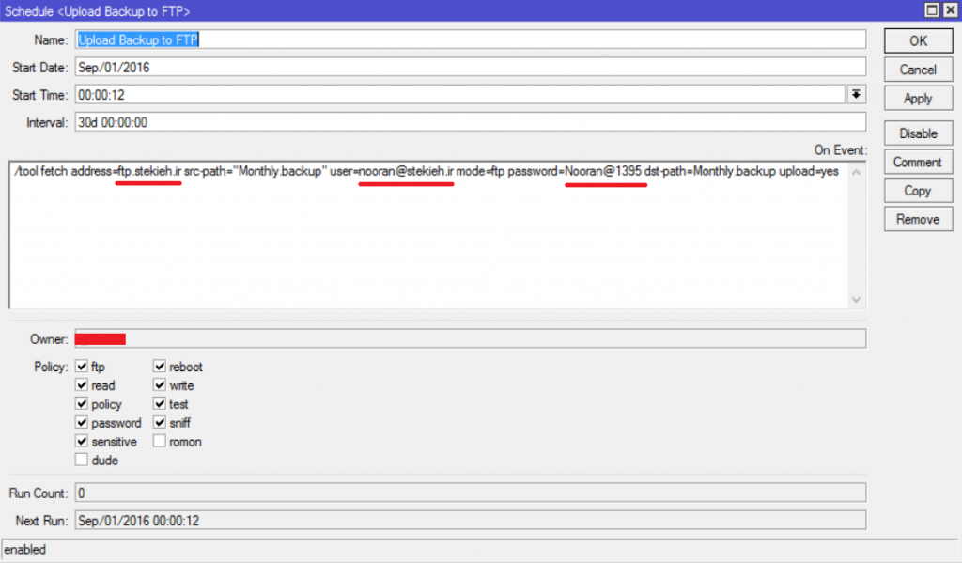This screenshot has height=563, width=962.
Task: Remove the Upload Backup schedule
Action: [x=919, y=219]
